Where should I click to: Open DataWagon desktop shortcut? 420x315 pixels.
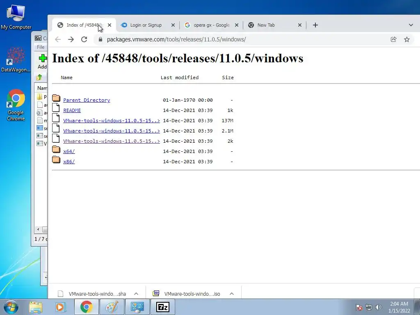coord(16,59)
